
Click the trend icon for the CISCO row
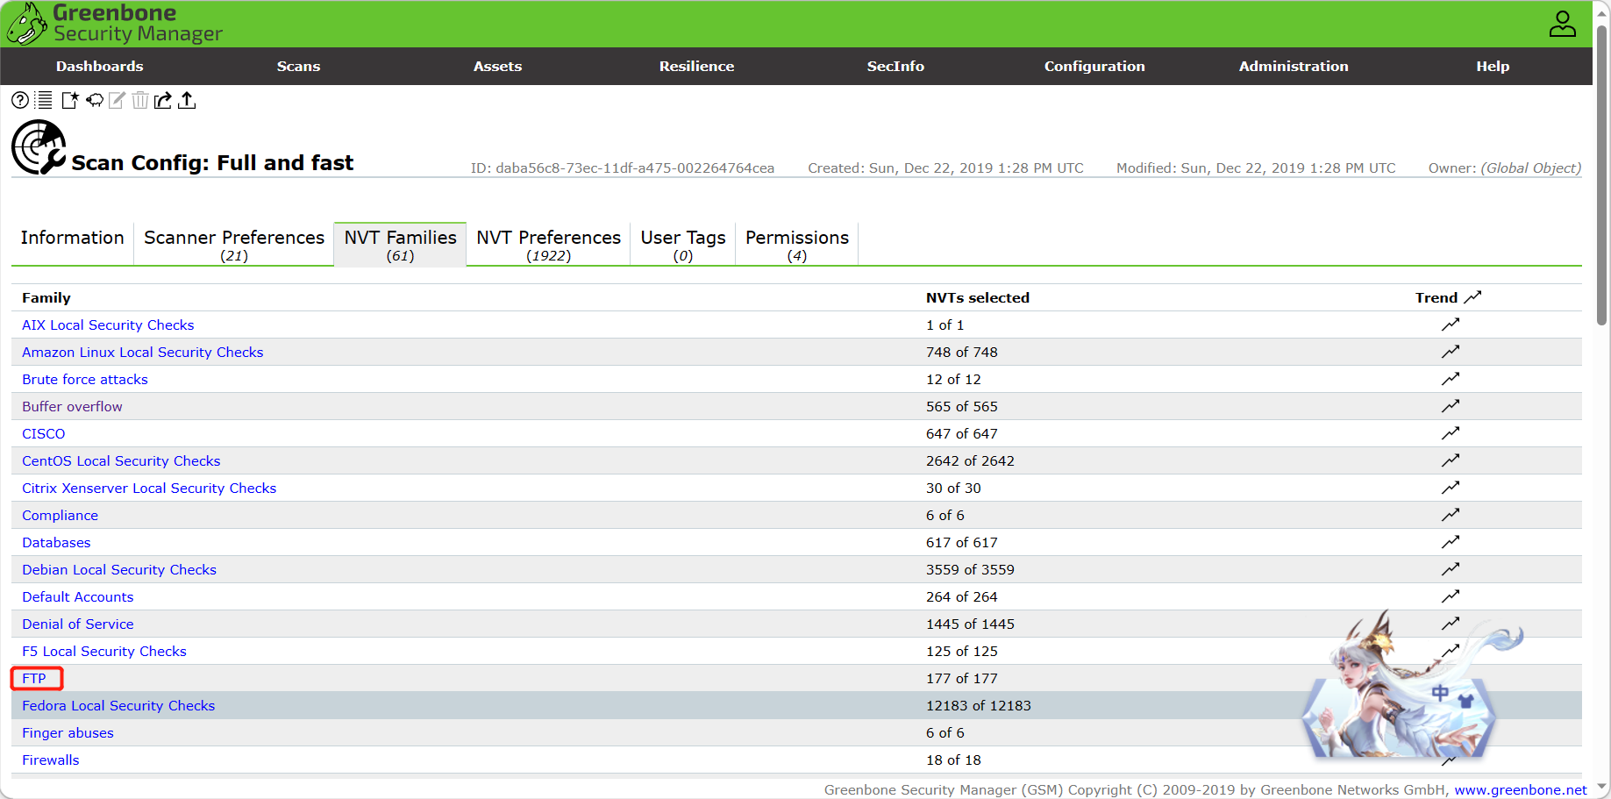click(x=1451, y=433)
